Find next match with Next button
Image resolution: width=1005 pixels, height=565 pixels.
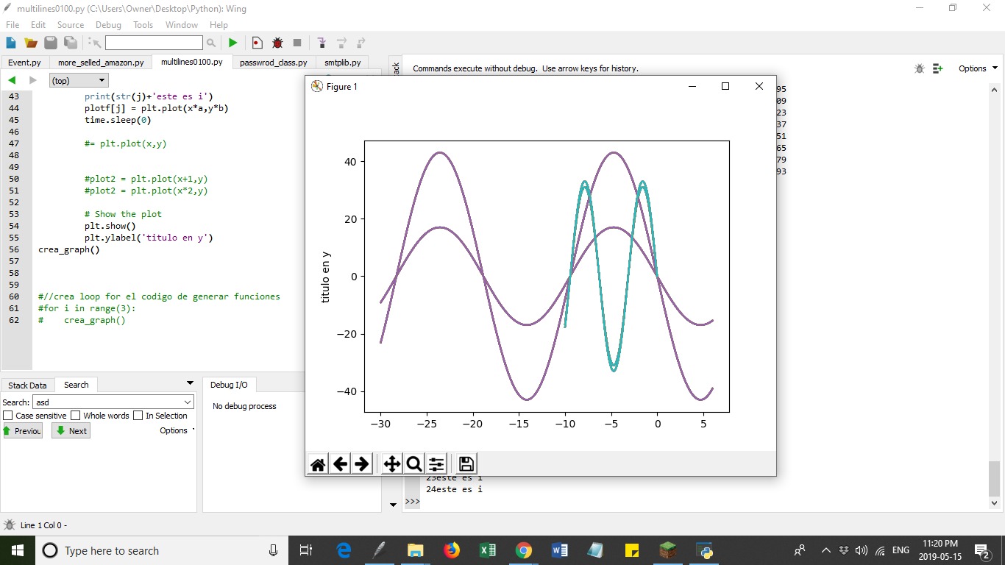click(71, 431)
